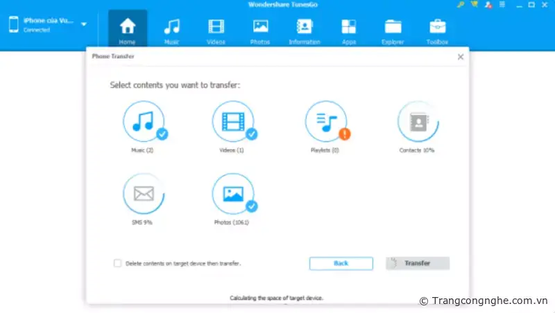The width and height of the screenshot is (555, 313).
Task: Select the SMS envelope icon
Action: point(144,194)
